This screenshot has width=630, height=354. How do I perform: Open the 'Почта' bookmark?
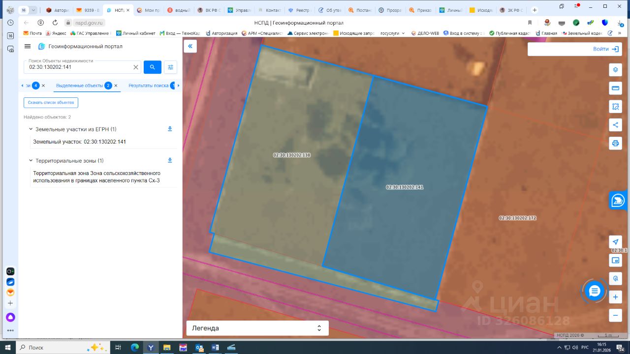32,33
